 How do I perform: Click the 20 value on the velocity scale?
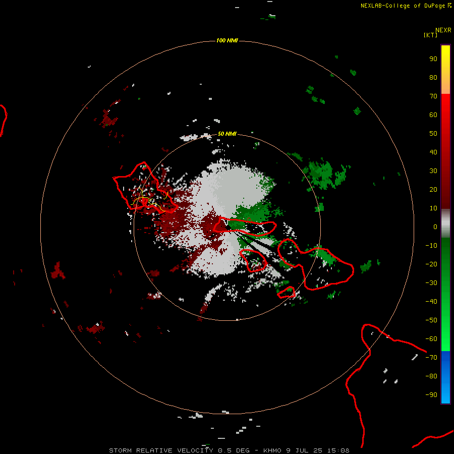click(433, 189)
